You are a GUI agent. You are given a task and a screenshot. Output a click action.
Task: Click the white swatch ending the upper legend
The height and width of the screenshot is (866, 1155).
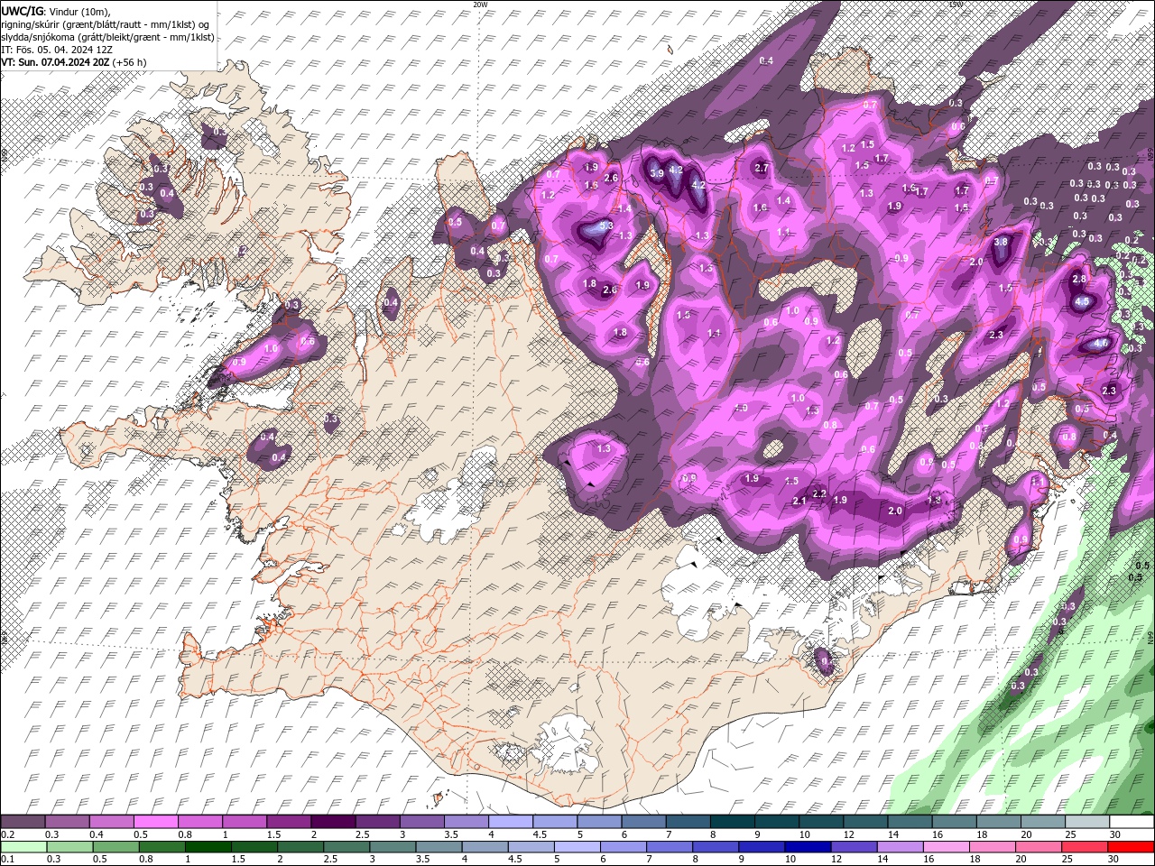point(1132,822)
